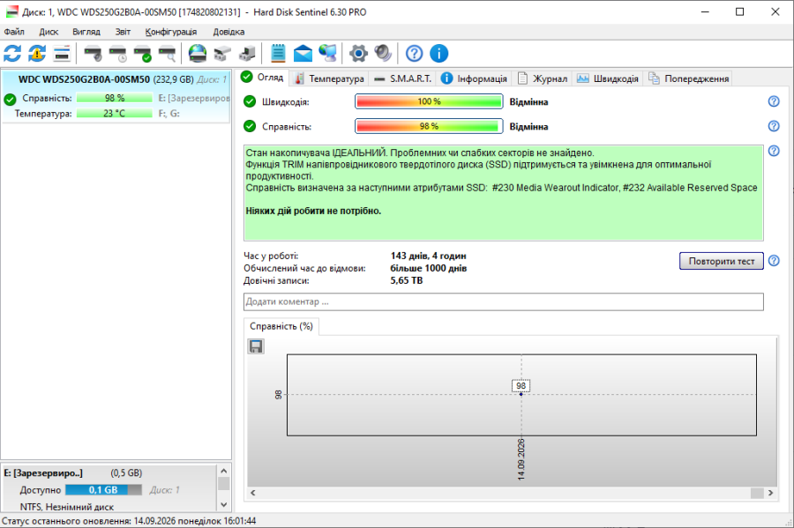Switch to the Температура tab
This screenshot has width=794, height=528.
coord(329,78)
